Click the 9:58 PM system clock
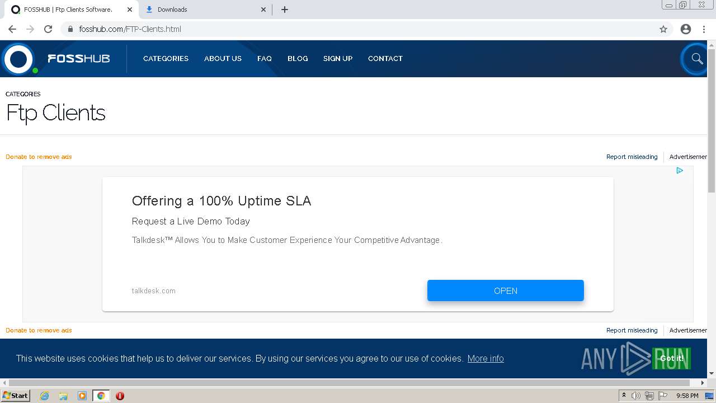 tap(687, 396)
